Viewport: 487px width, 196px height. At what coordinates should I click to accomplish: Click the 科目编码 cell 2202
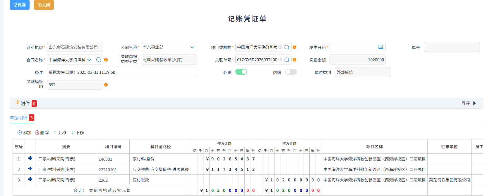(x=113, y=180)
